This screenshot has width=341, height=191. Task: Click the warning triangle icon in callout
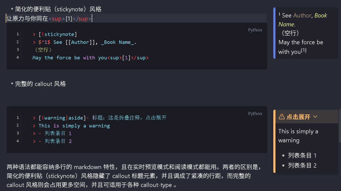pyautogui.click(x=282, y=117)
